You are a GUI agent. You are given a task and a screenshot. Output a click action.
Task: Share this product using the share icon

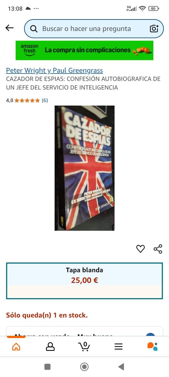[x=158, y=249]
